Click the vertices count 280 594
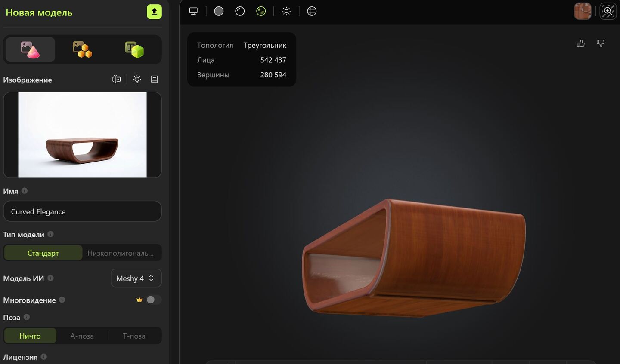620x364 pixels. pyautogui.click(x=273, y=75)
